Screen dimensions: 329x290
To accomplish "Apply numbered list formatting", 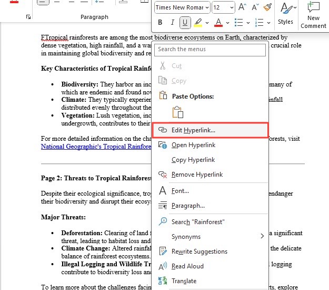I will pos(260,22).
